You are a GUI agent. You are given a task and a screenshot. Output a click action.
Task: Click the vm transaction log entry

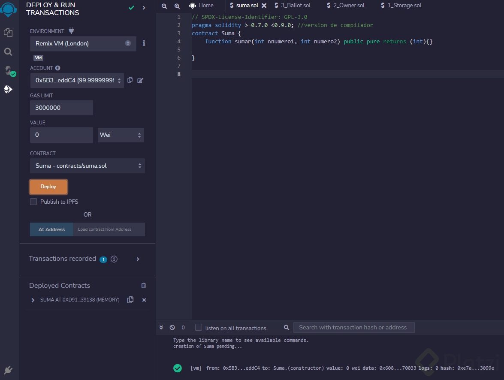tap(342, 368)
